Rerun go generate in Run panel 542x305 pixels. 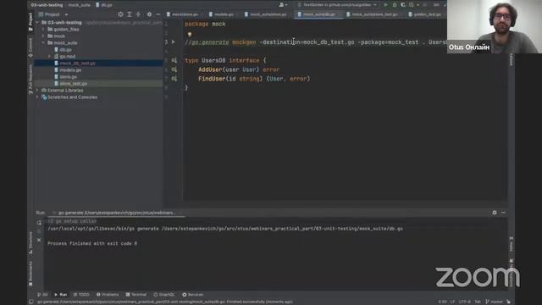(39, 222)
